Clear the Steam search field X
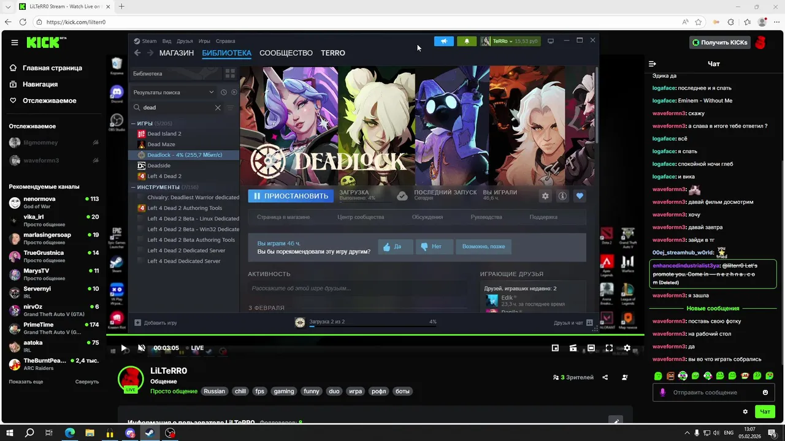The image size is (785, 441). pos(218,108)
